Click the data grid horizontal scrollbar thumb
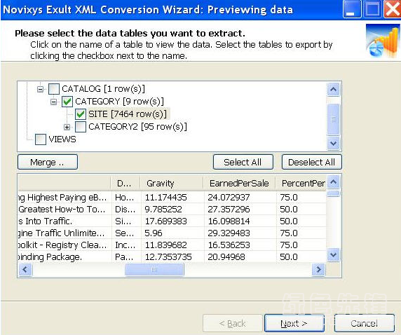The width and height of the screenshot is (401, 335). 154,269
